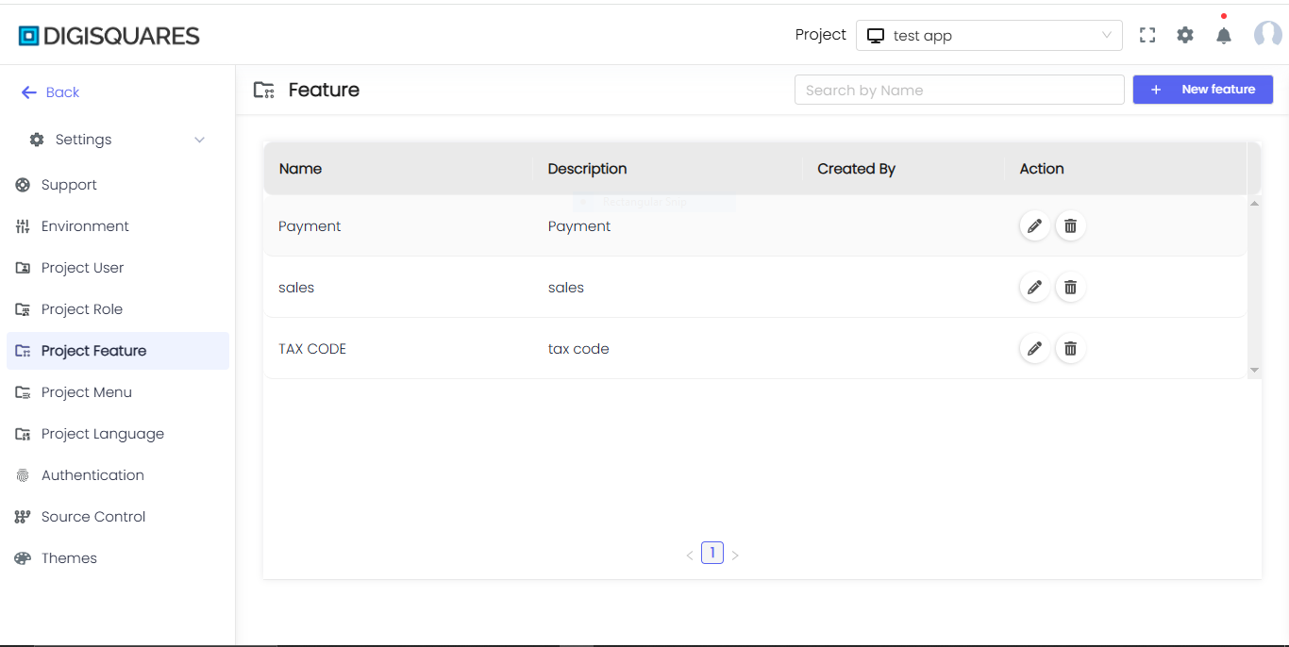Open Project Role menu item
Viewport: 1289px width, 647px height.
[118, 309]
